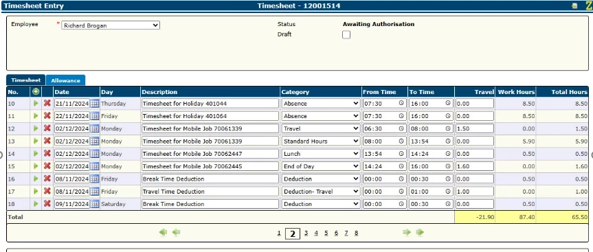The image size is (593, 252).
Task: Go to page 1
Action: [279, 233]
